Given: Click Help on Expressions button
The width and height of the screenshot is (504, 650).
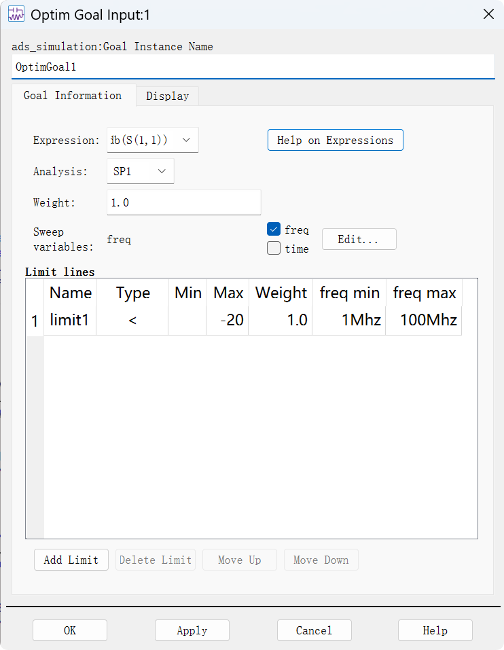Looking at the screenshot, I should tap(336, 140).
